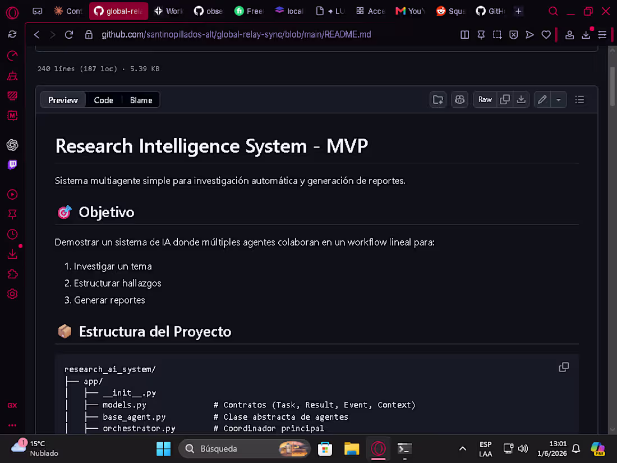The width and height of the screenshot is (617, 463).
Task: View site security padlock info
Action: coord(89,35)
